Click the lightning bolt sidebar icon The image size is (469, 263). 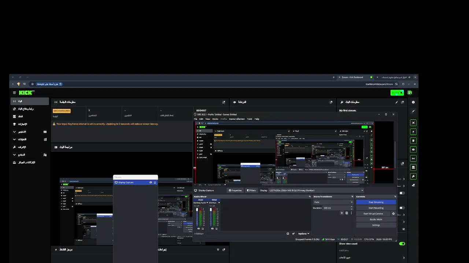tap(413, 132)
